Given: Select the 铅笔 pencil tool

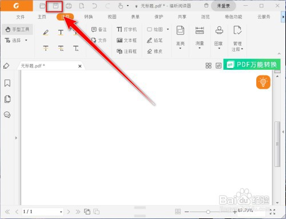Looking at the screenshot, I should 154,40.
